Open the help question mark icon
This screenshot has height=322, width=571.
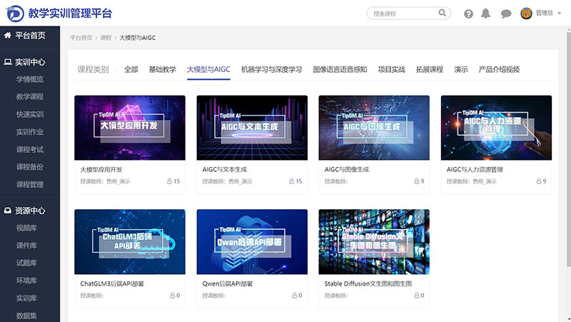coord(468,14)
